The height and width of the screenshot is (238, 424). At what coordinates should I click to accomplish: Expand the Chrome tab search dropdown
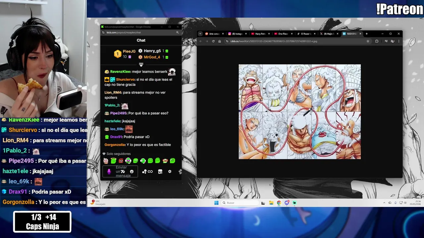pyautogui.click(x=200, y=34)
